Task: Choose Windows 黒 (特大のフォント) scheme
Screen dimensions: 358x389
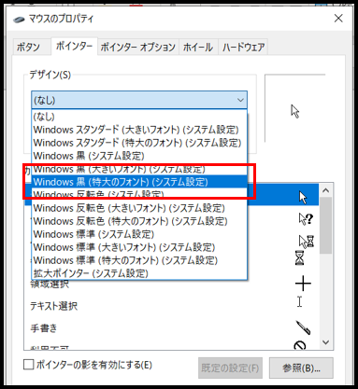Action: coord(139,182)
